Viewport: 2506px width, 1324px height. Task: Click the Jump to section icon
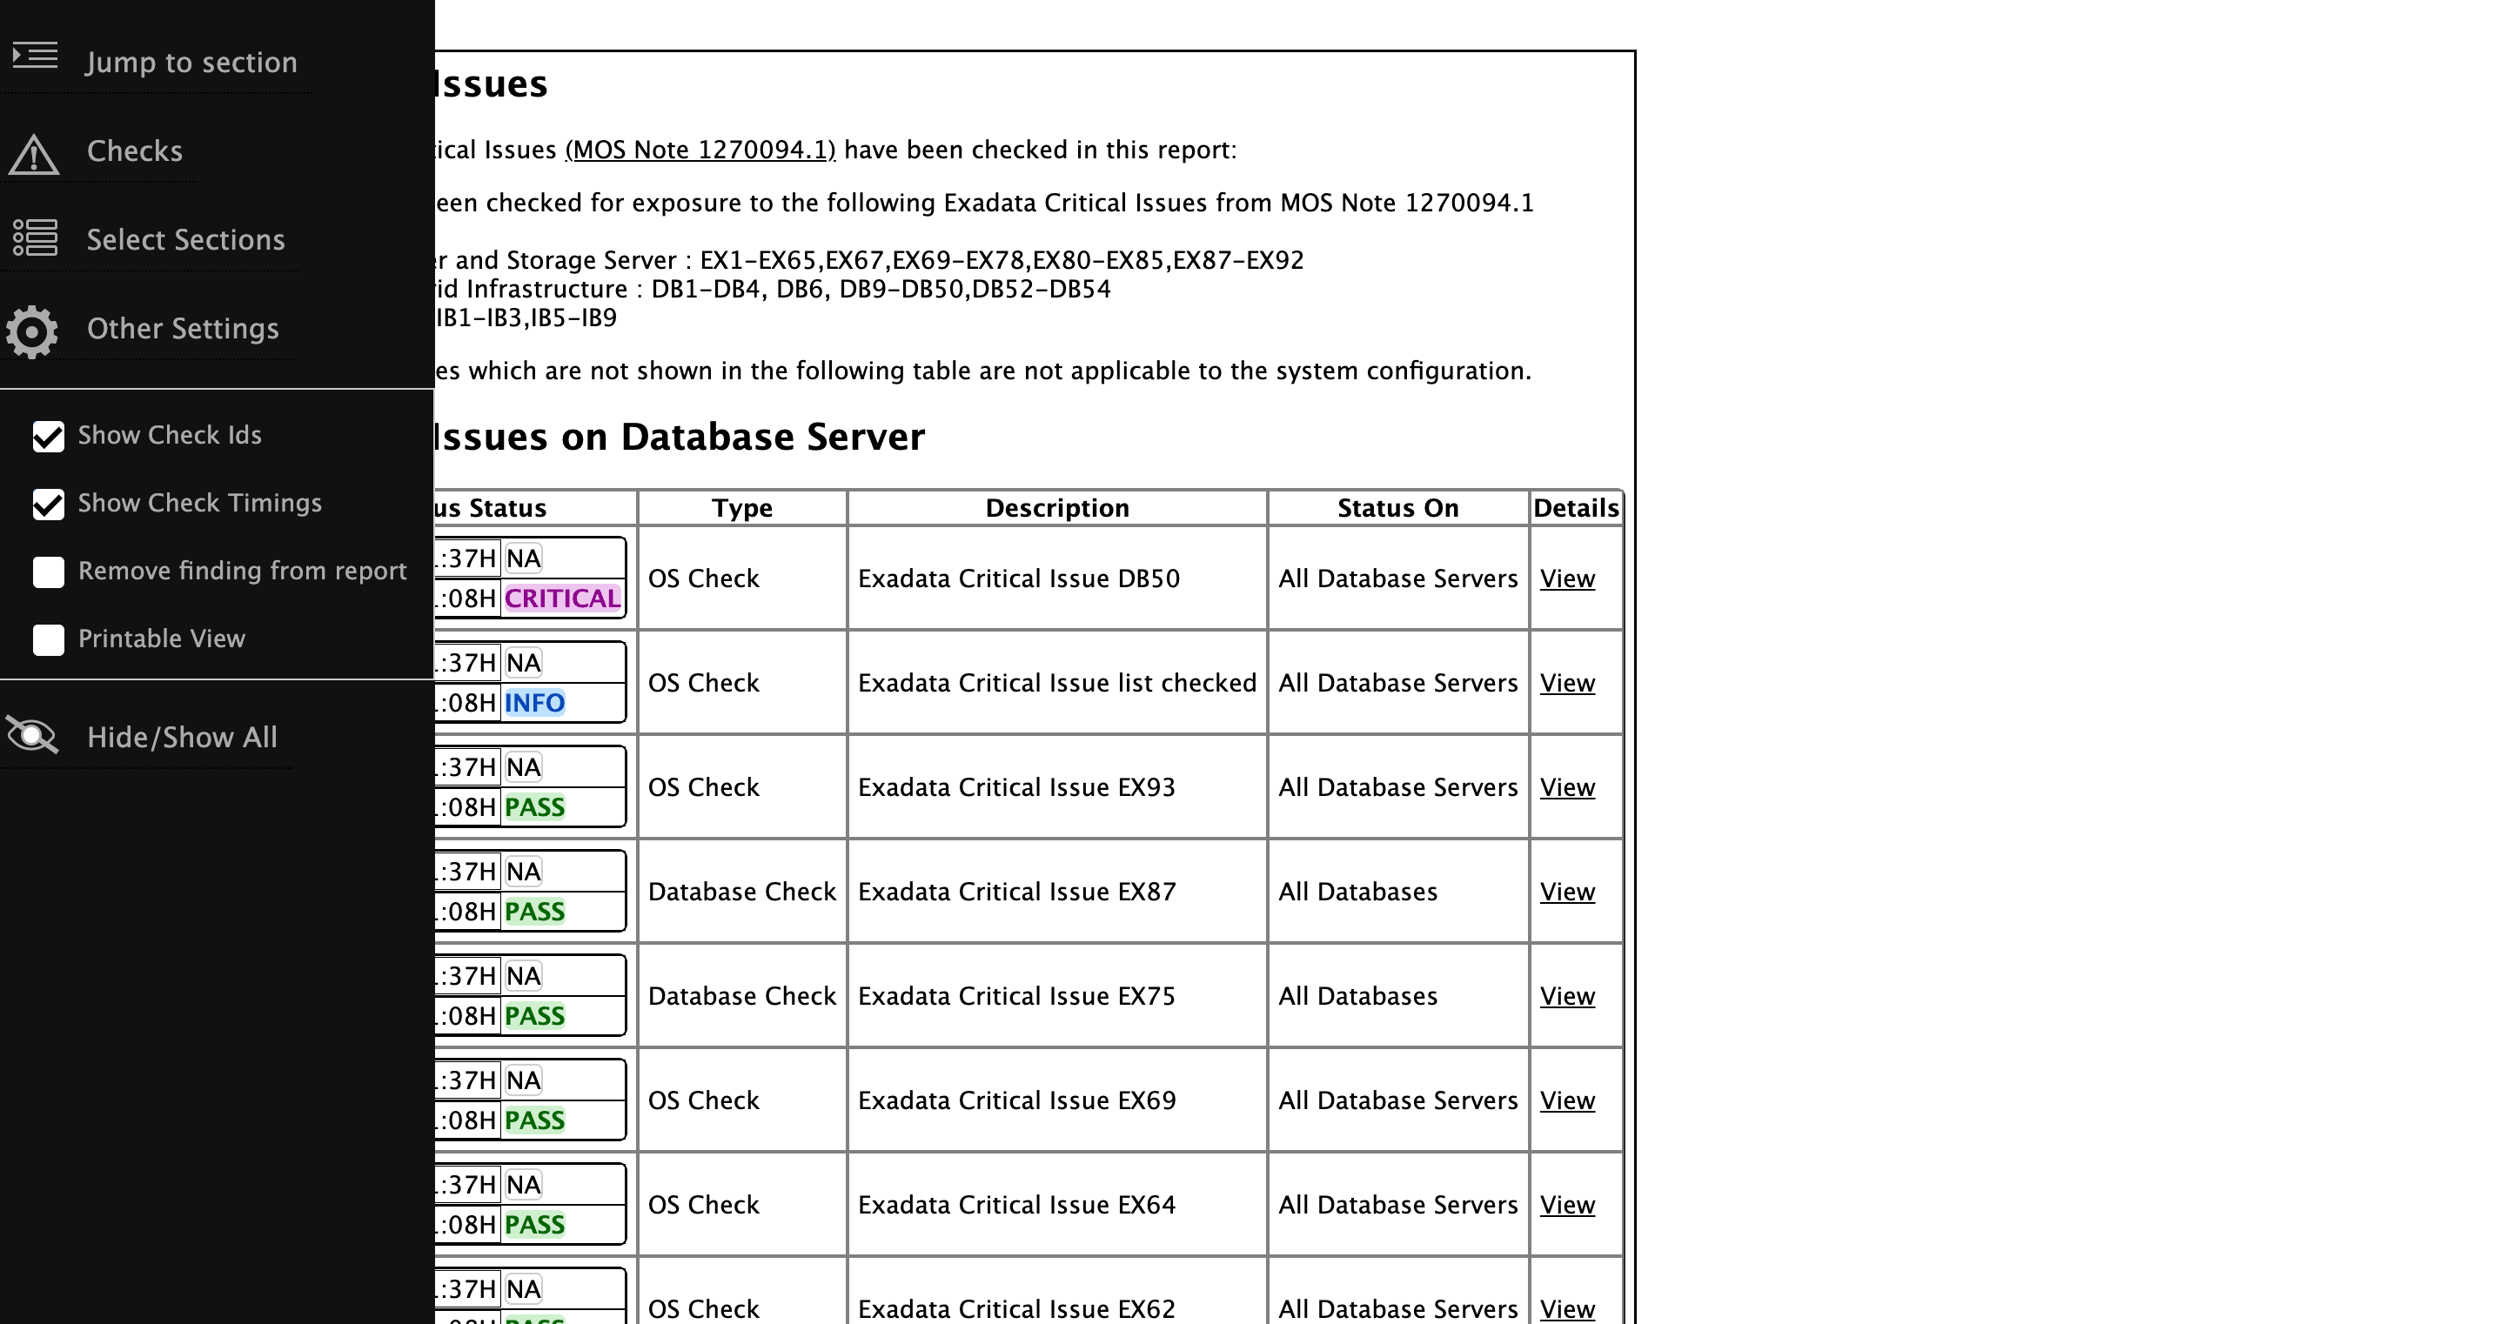pos(34,56)
